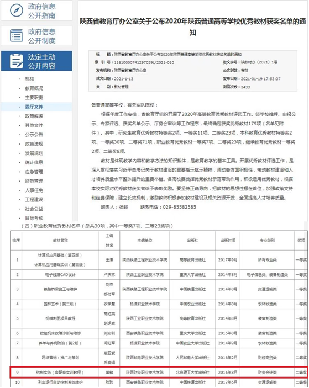Open the 机构 sidebar item
Image resolution: width=309 pixels, height=388 pixels.
29,79
